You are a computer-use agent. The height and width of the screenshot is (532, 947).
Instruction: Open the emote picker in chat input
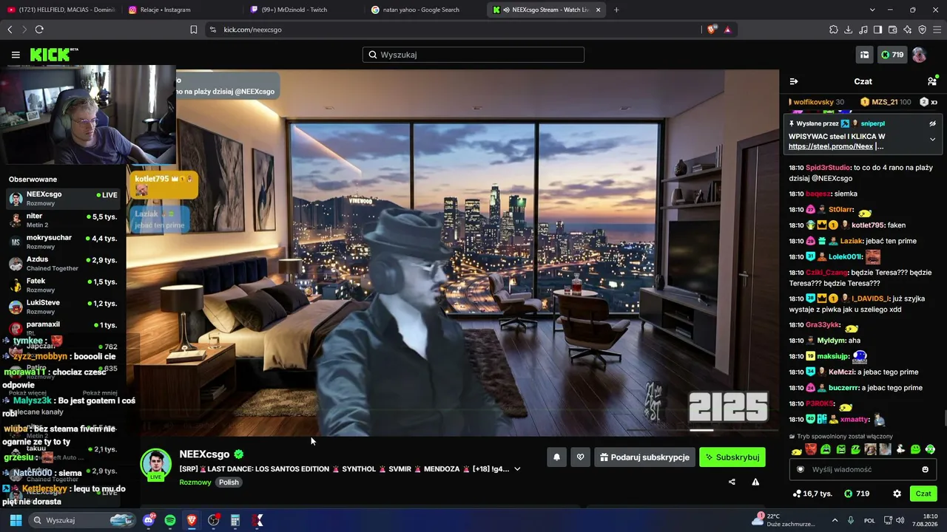[x=925, y=469]
